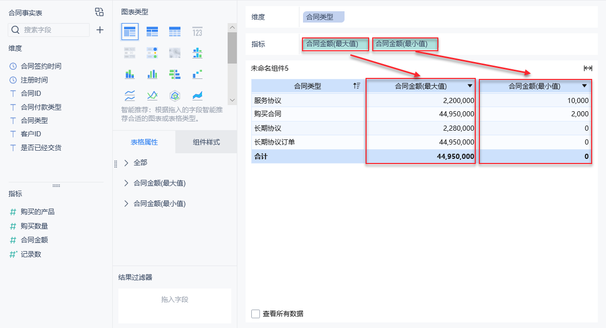Open the 合同金额(最小值) column header dropdown
606x328 pixels.
(x=584, y=86)
